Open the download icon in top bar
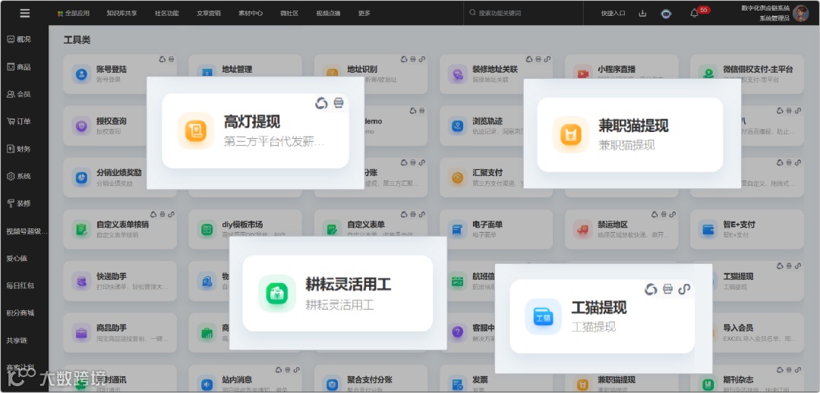820x393 pixels. (643, 13)
